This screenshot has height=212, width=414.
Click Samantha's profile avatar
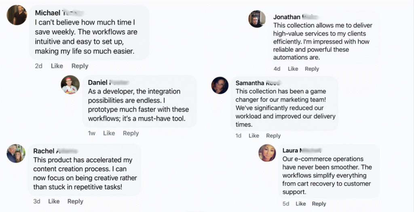[220, 85]
